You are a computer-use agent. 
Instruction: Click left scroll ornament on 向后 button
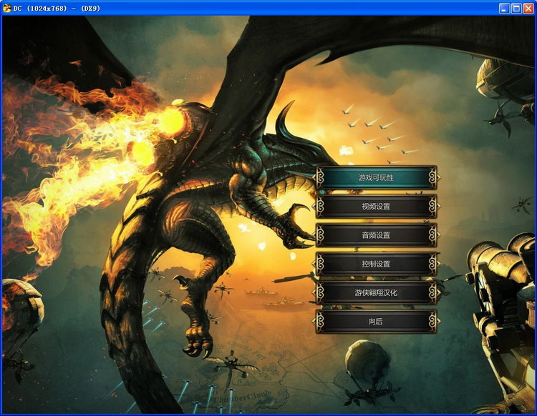320,322
